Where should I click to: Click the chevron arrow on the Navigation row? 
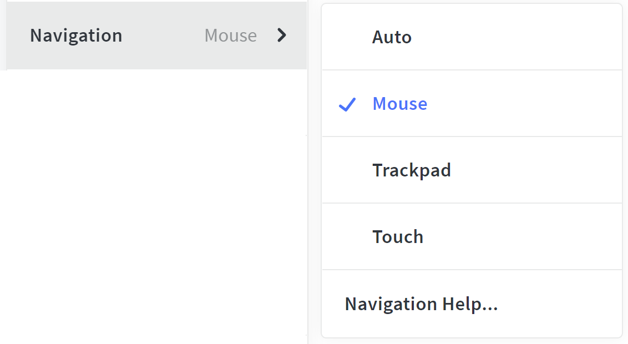pos(282,36)
